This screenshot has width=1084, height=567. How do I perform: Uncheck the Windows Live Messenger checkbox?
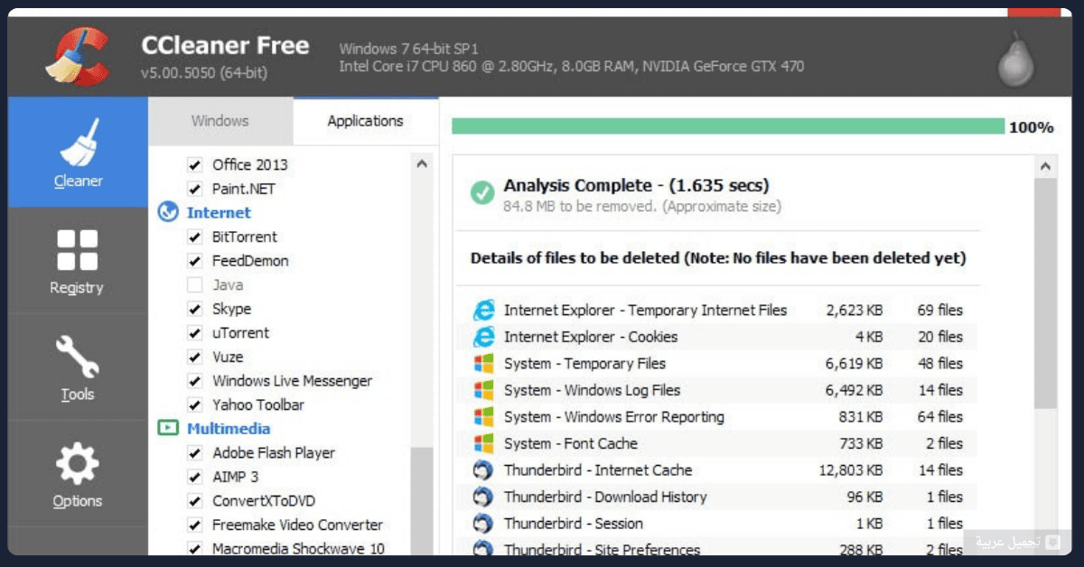(194, 381)
